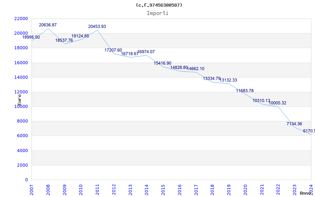Click the 2009 data label 18537.76
The height and width of the screenshot is (197, 315).
pos(64,41)
